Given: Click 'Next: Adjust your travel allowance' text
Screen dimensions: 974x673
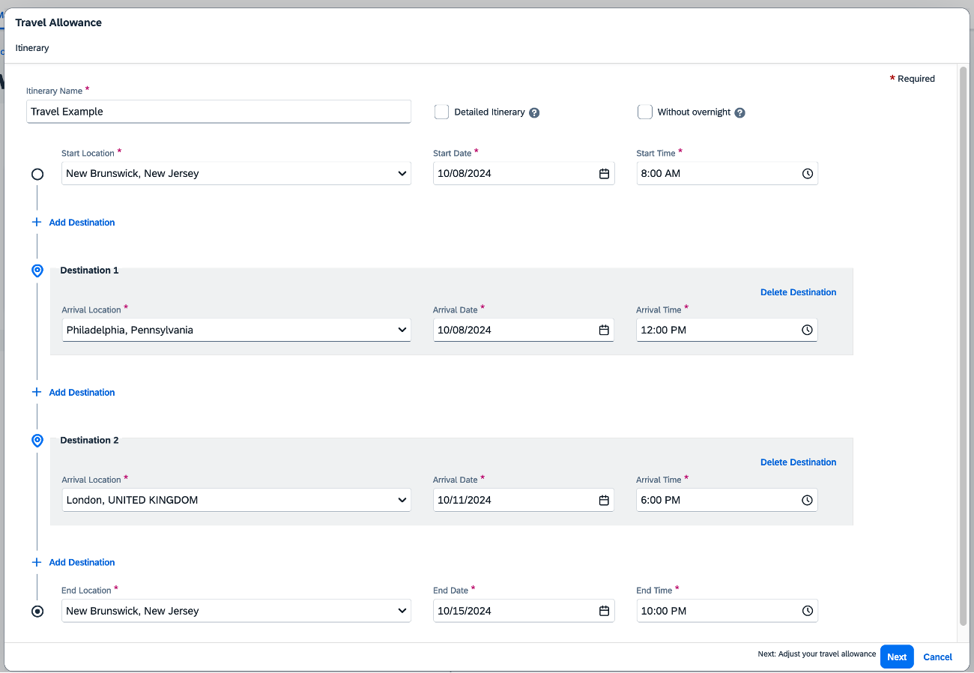Looking at the screenshot, I should click(817, 654).
